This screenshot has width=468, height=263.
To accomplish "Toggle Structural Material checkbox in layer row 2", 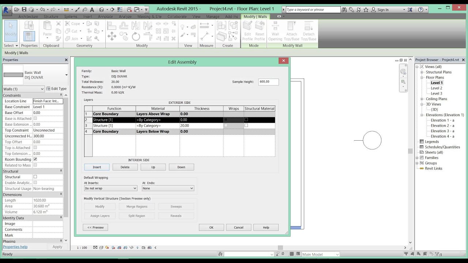I will click(246, 119).
